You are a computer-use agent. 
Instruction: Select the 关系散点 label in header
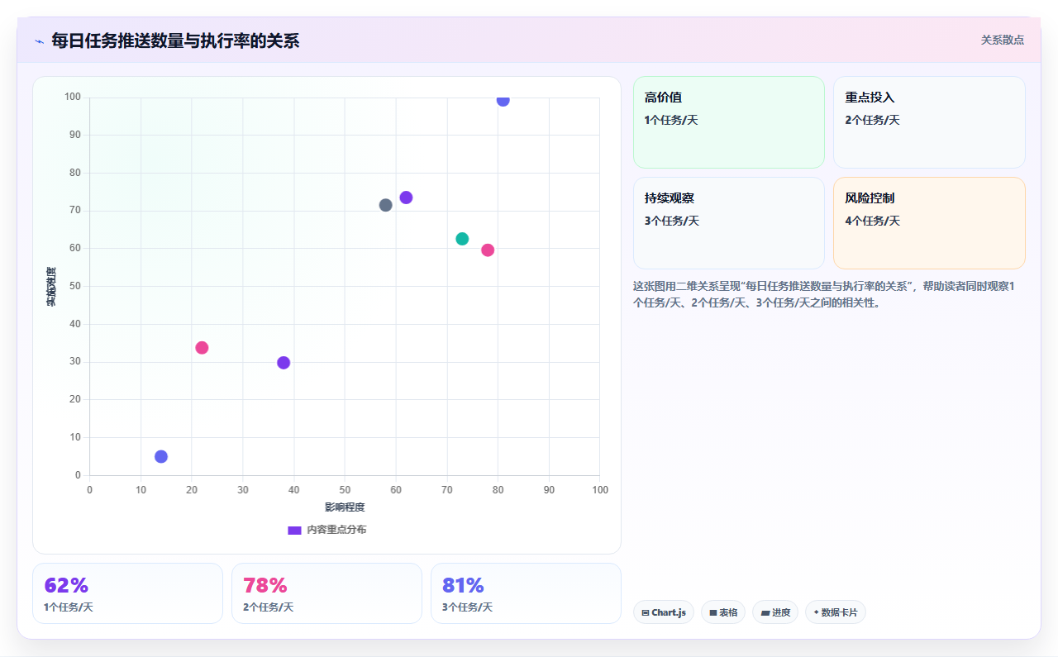click(x=1003, y=40)
